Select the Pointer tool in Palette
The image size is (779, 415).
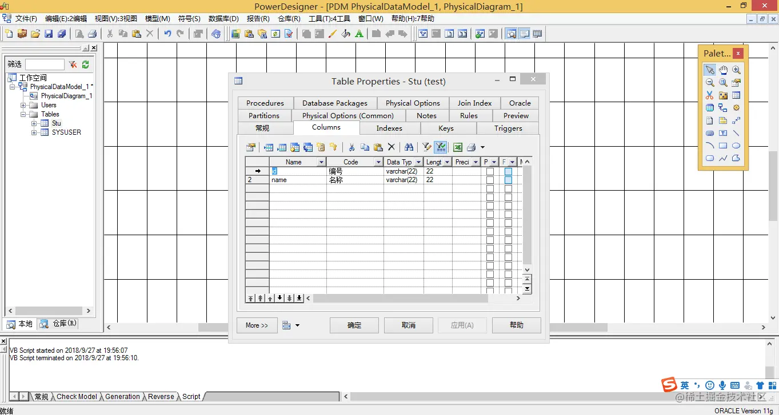point(710,70)
